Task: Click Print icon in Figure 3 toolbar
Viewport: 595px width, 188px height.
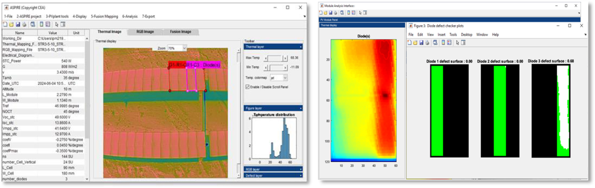Action: click(x=427, y=43)
